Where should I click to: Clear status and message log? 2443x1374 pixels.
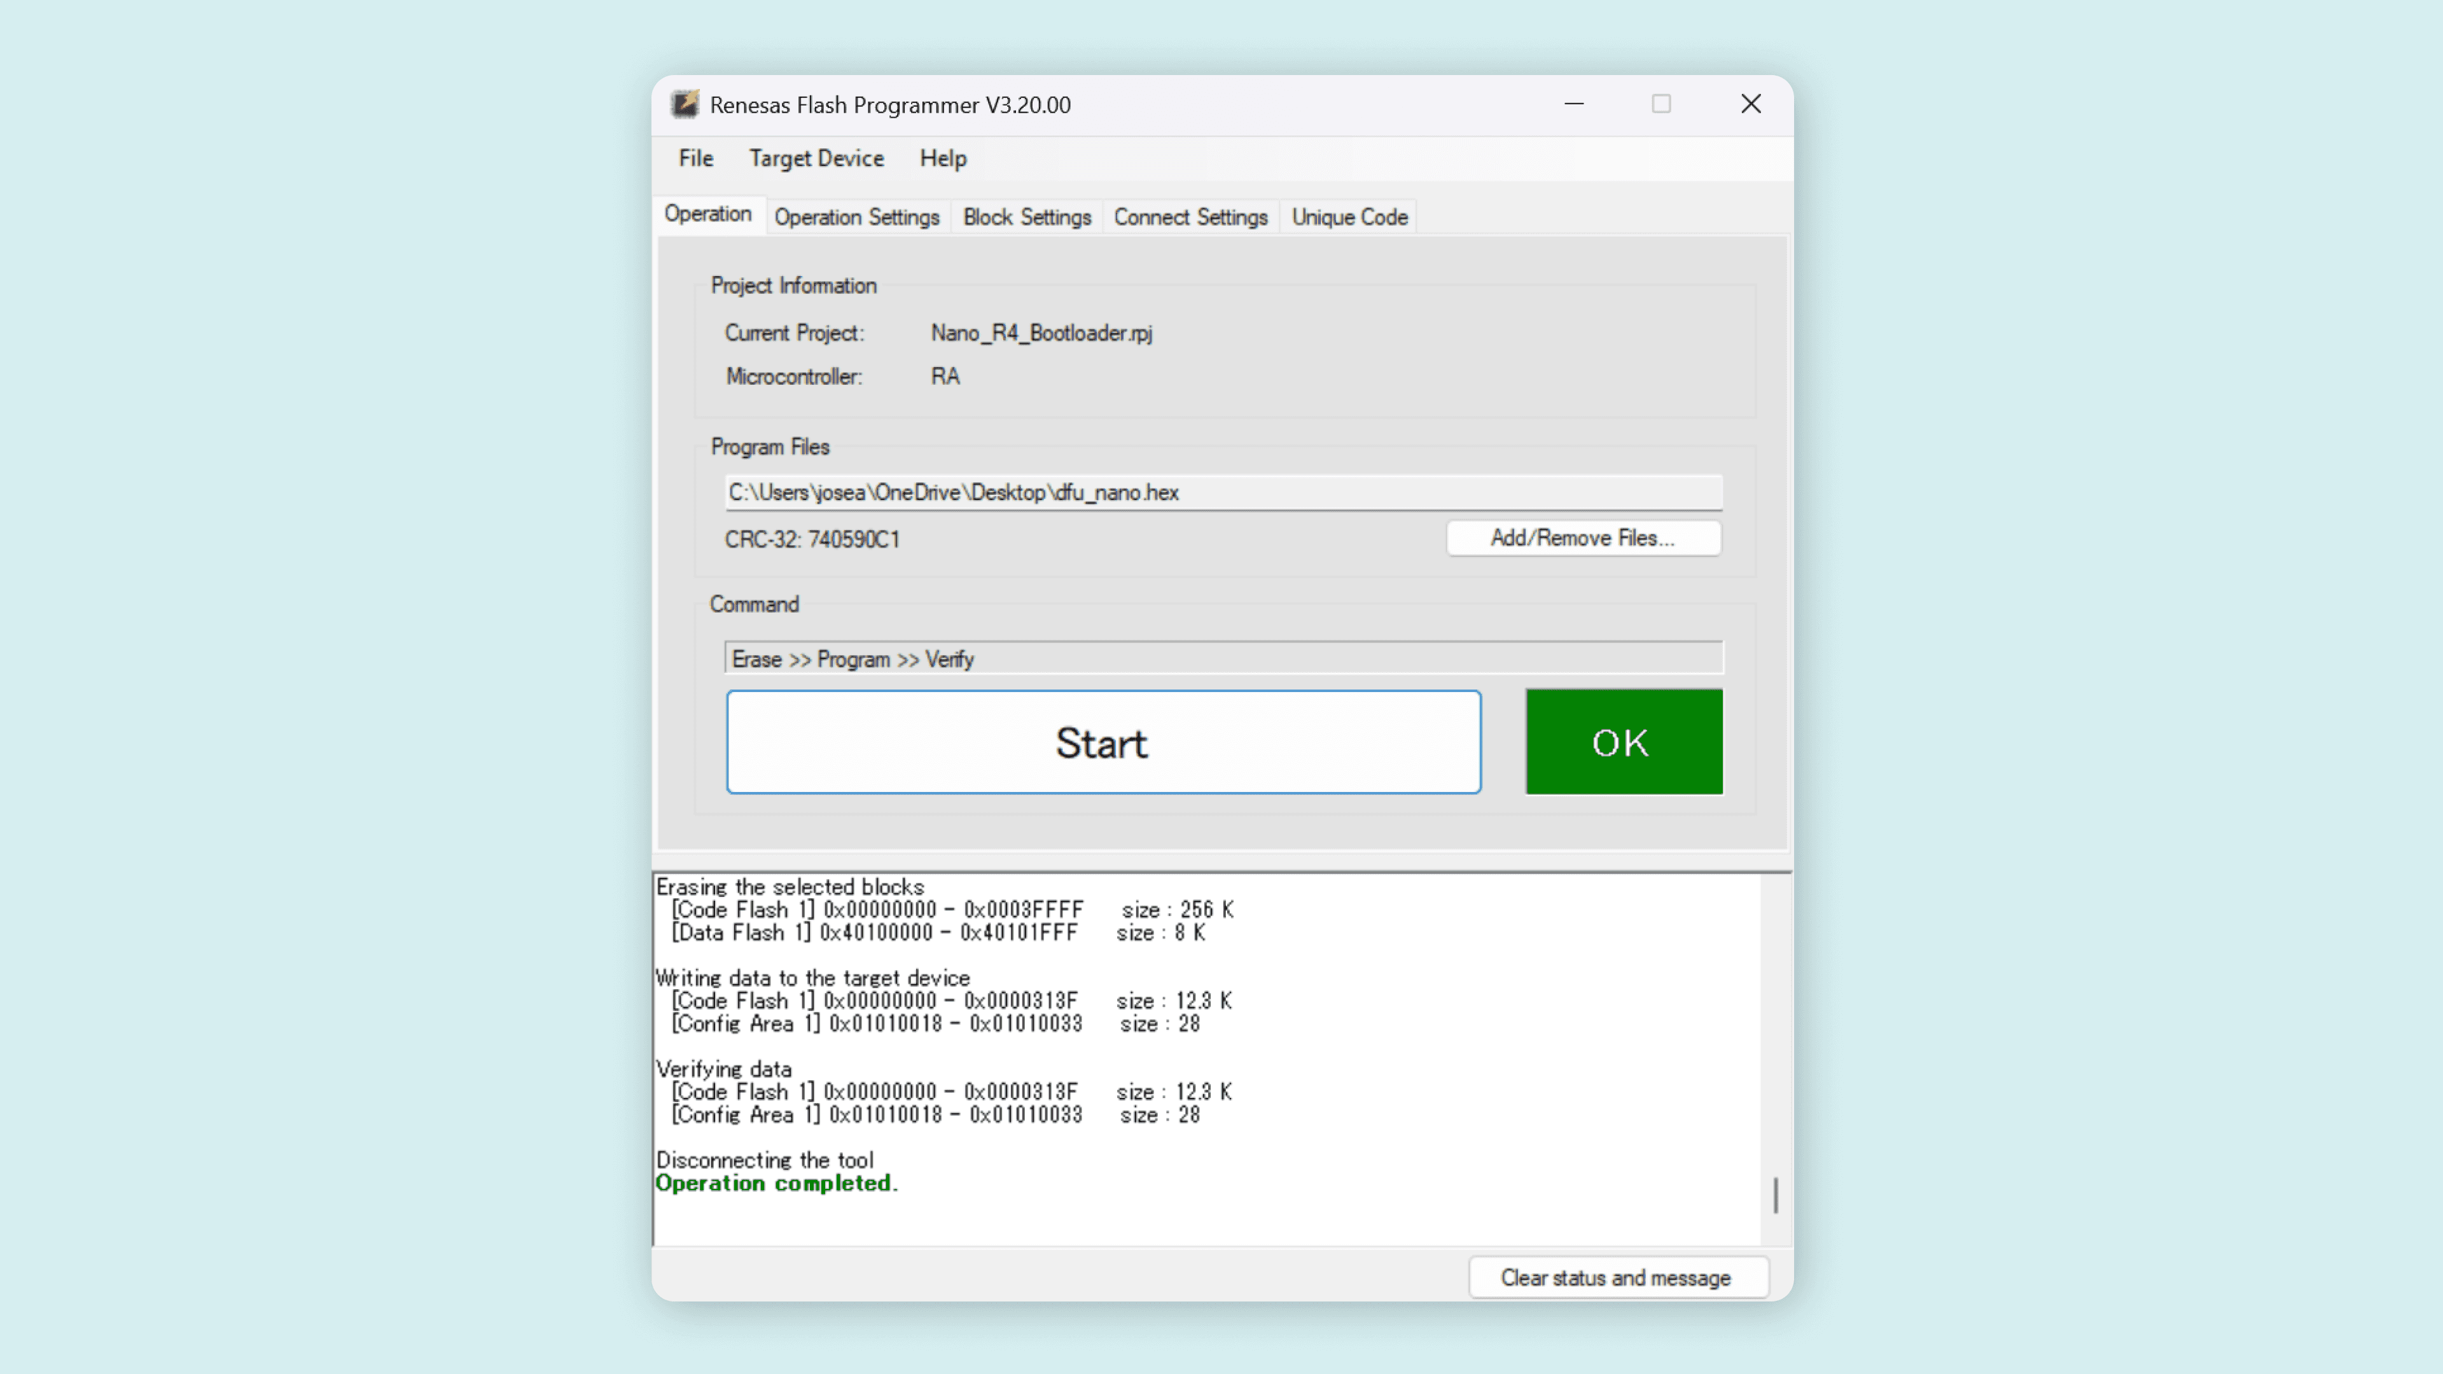click(x=1617, y=1277)
